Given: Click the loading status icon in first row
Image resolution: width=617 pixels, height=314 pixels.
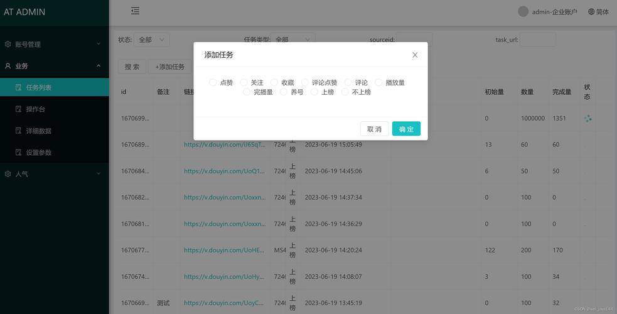Looking at the screenshot, I should [x=588, y=119].
